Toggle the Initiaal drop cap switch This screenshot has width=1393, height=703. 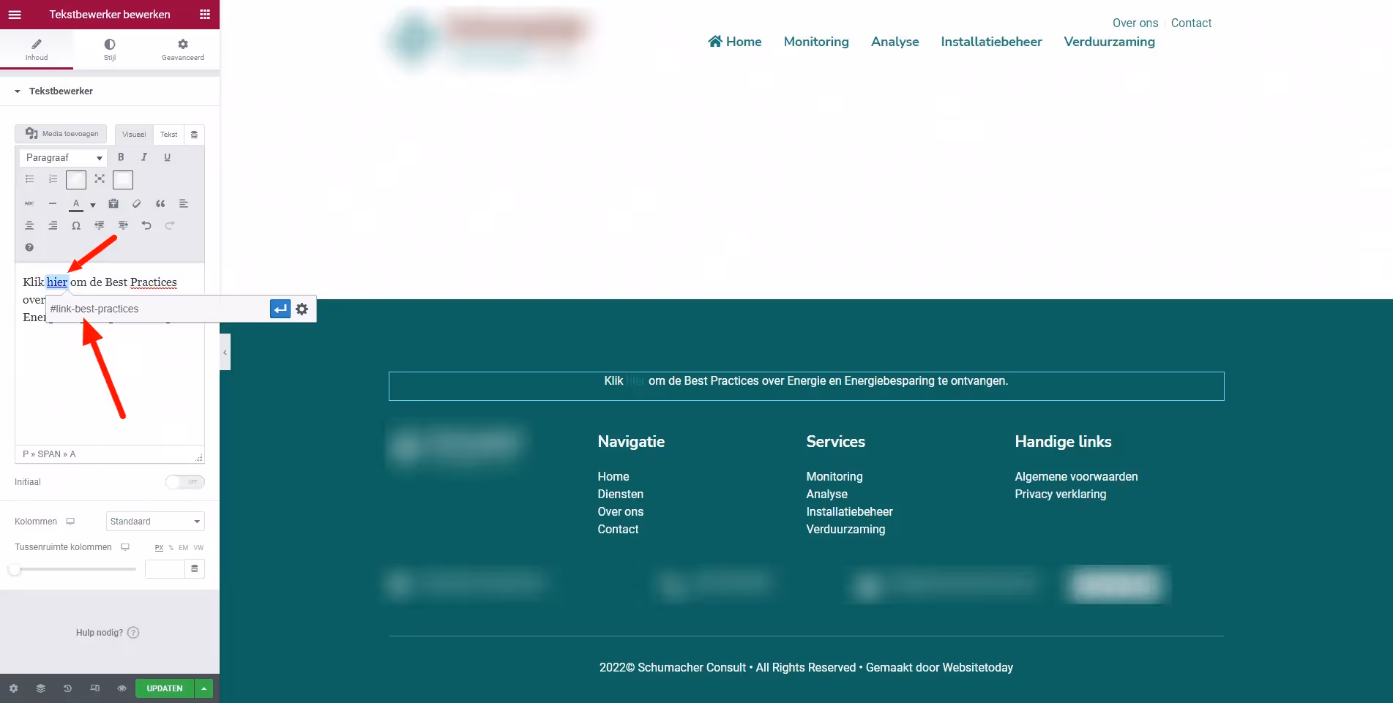coord(184,482)
